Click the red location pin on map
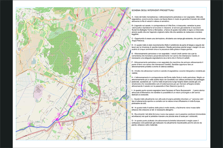 point(78,14)
